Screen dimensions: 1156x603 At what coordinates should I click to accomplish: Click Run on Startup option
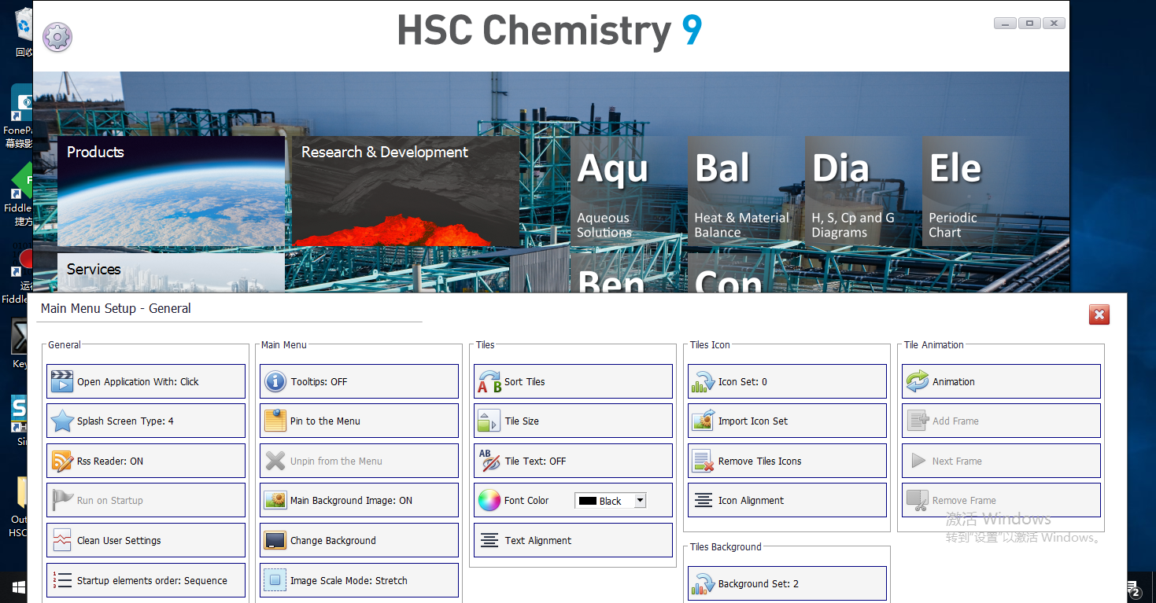click(146, 500)
